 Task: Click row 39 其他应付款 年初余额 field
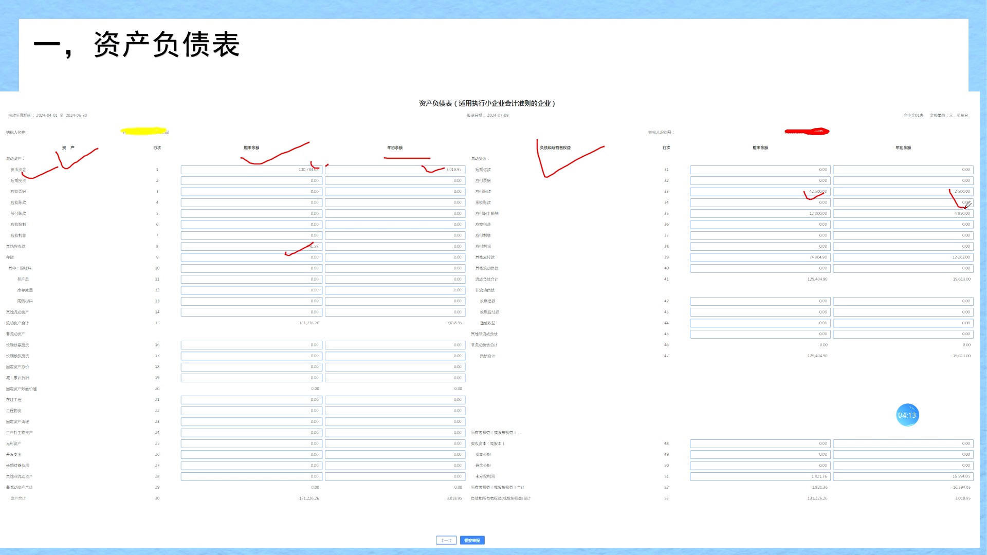pyautogui.click(x=903, y=257)
